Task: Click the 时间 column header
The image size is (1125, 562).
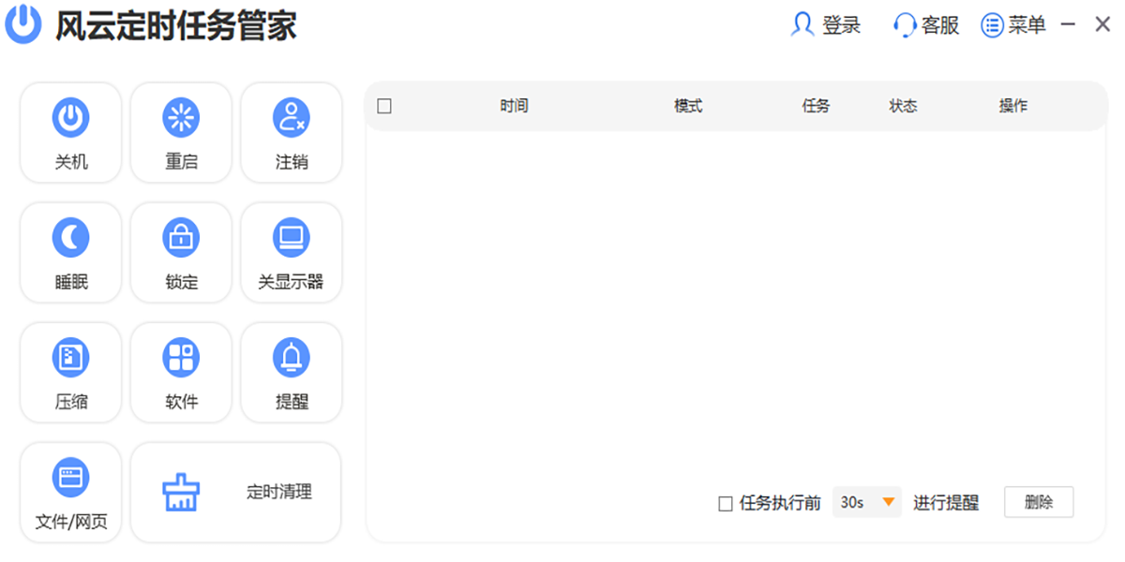Action: [514, 106]
